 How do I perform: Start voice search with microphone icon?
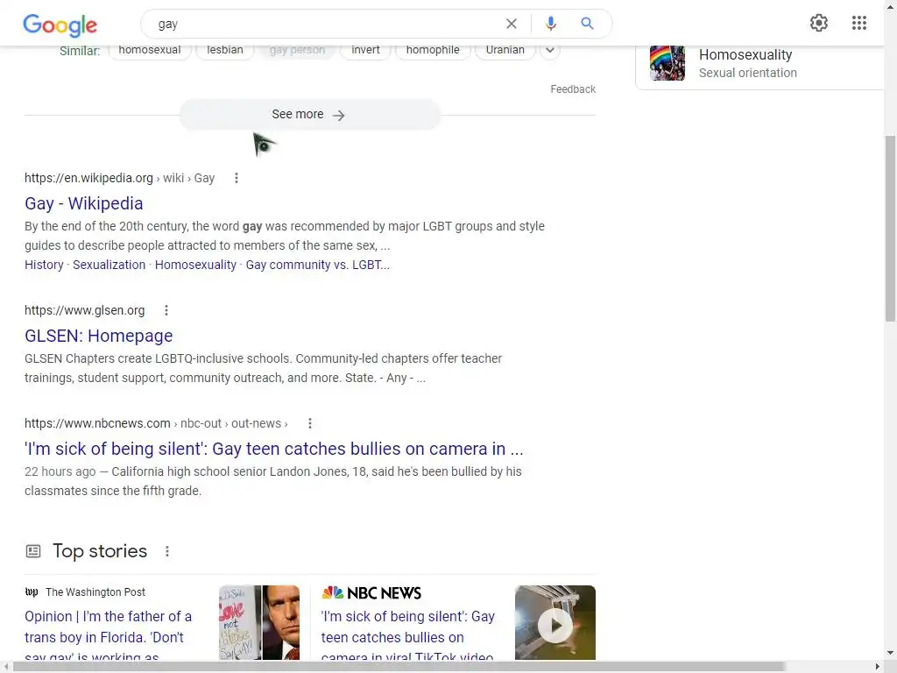[550, 24]
